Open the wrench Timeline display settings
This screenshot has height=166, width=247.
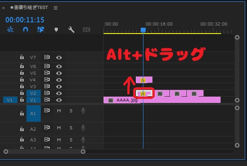coord(71,30)
